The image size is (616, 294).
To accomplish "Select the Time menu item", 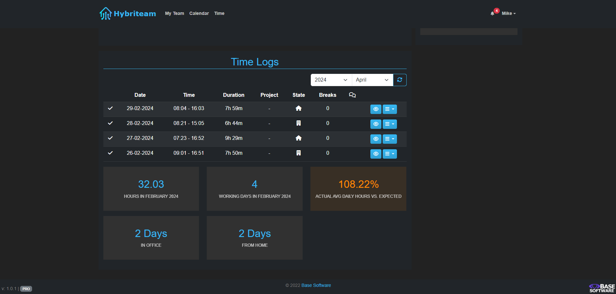I will [x=219, y=13].
